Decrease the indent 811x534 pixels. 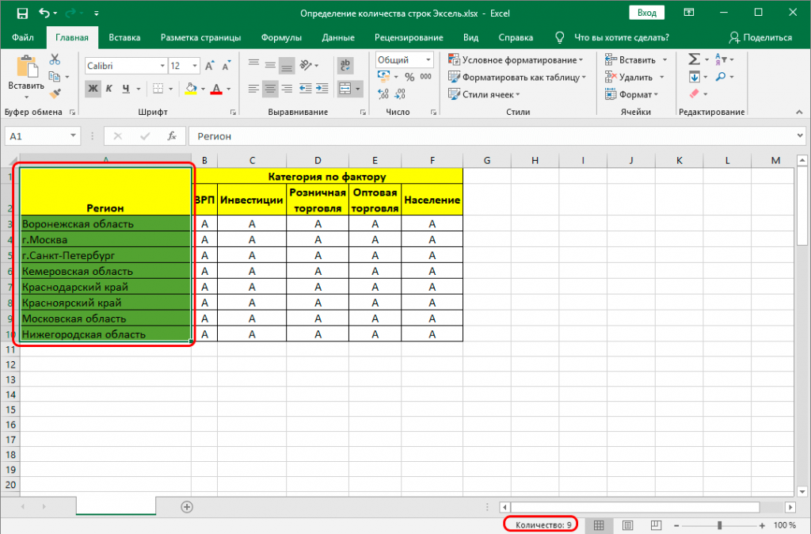pos(306,89)
